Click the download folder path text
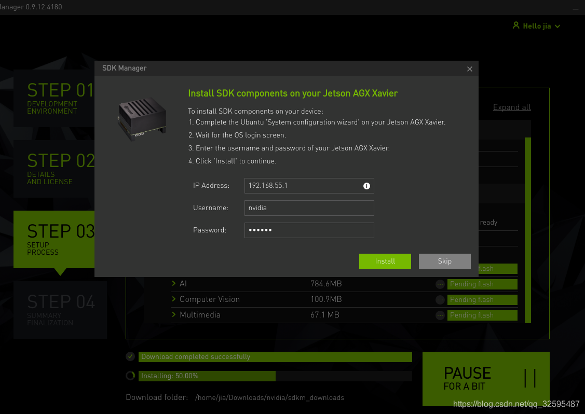 [x=269, y=397]
